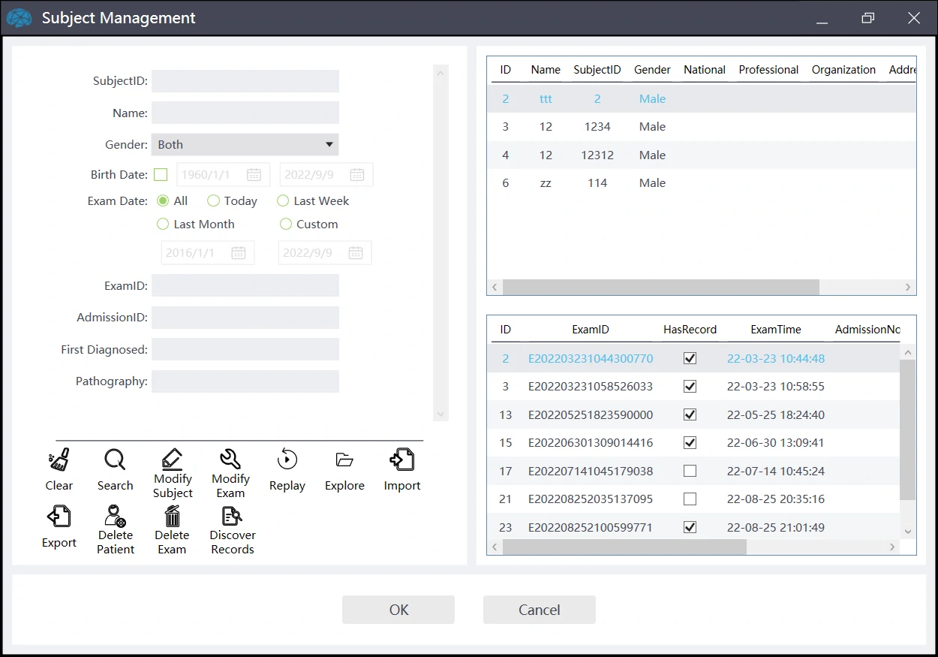Open Modify Exam wrench tool
This screenshot has width=938, height=657.
click(230, 459)
